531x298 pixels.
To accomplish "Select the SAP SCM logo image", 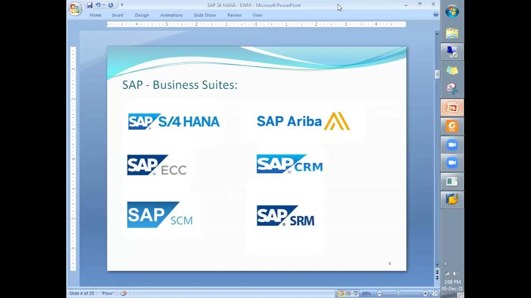I will click(160, 215).
